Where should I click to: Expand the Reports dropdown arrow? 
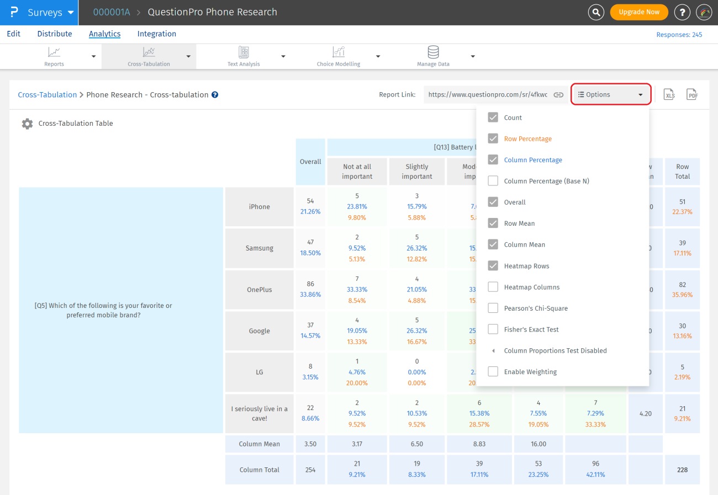(x=93, y=56)
